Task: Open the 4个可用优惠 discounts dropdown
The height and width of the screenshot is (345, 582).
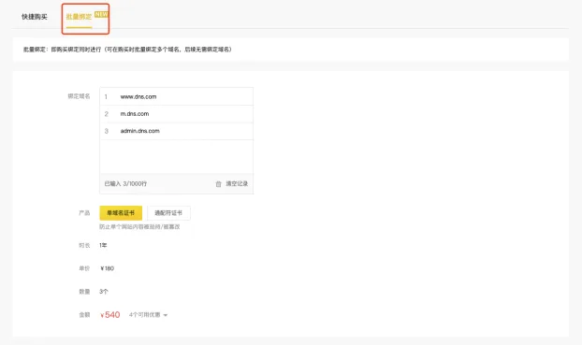Action: [148, 315]
